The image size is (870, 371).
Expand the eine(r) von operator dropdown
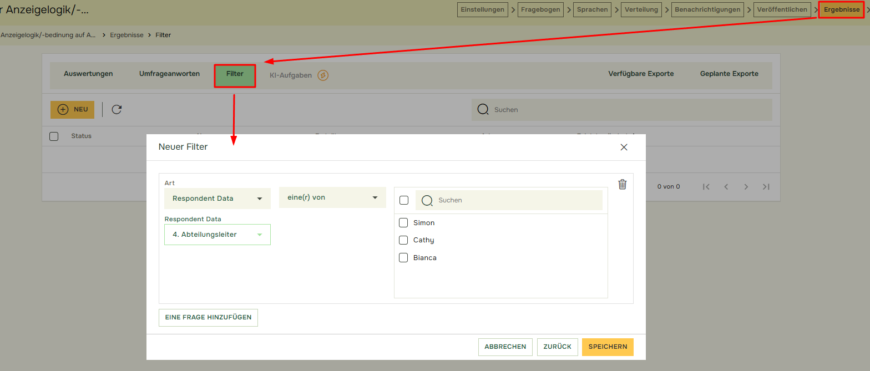point(332,197)
